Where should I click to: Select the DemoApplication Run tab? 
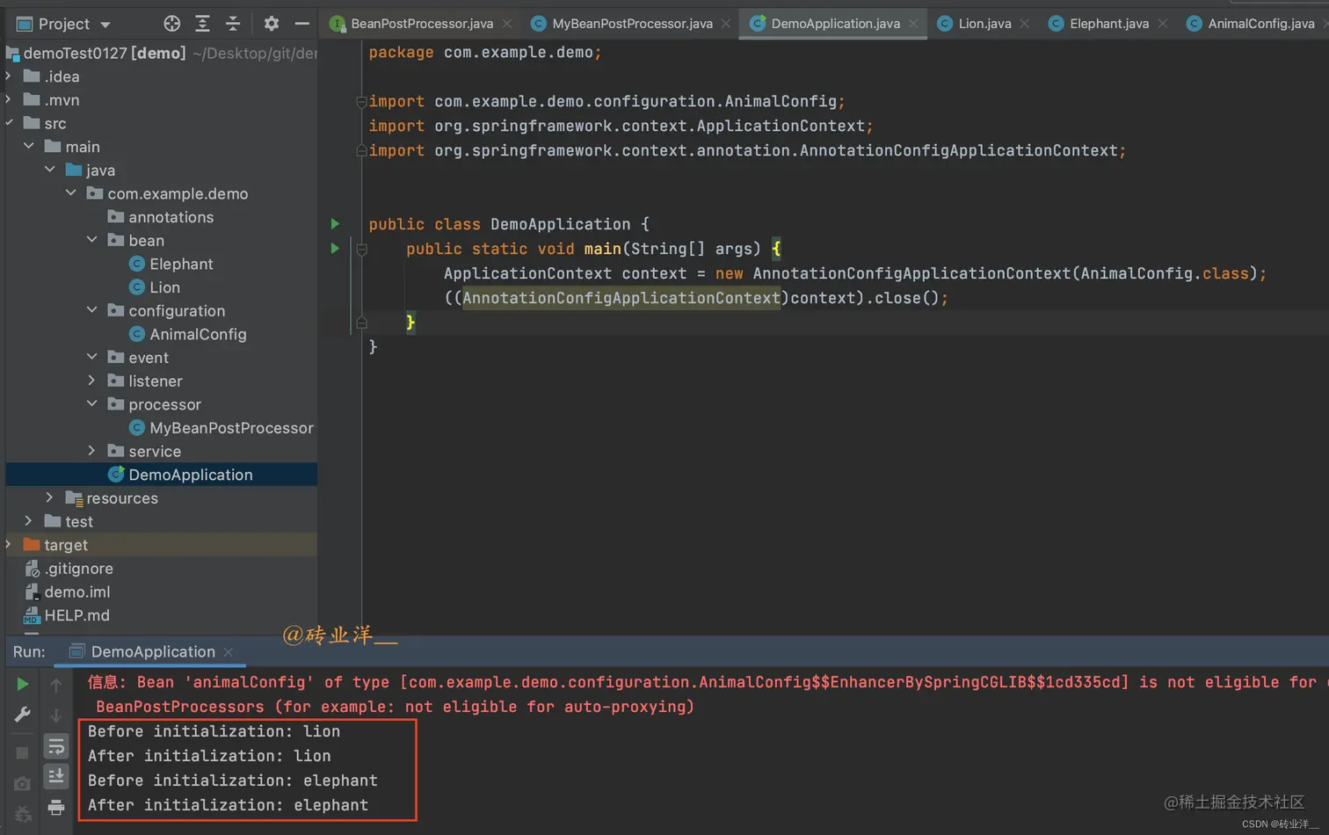pyautogui.click(x=153, y=651)
